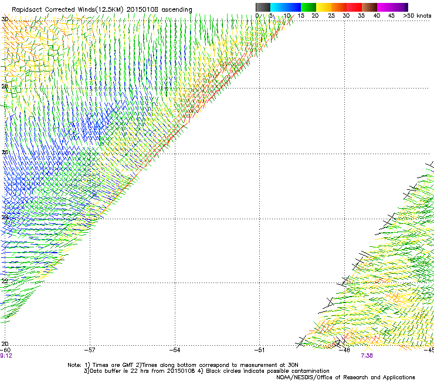Click the magenta segment of the color bar
The width and height of the screenshot is (434, 381).
[385, 7]
